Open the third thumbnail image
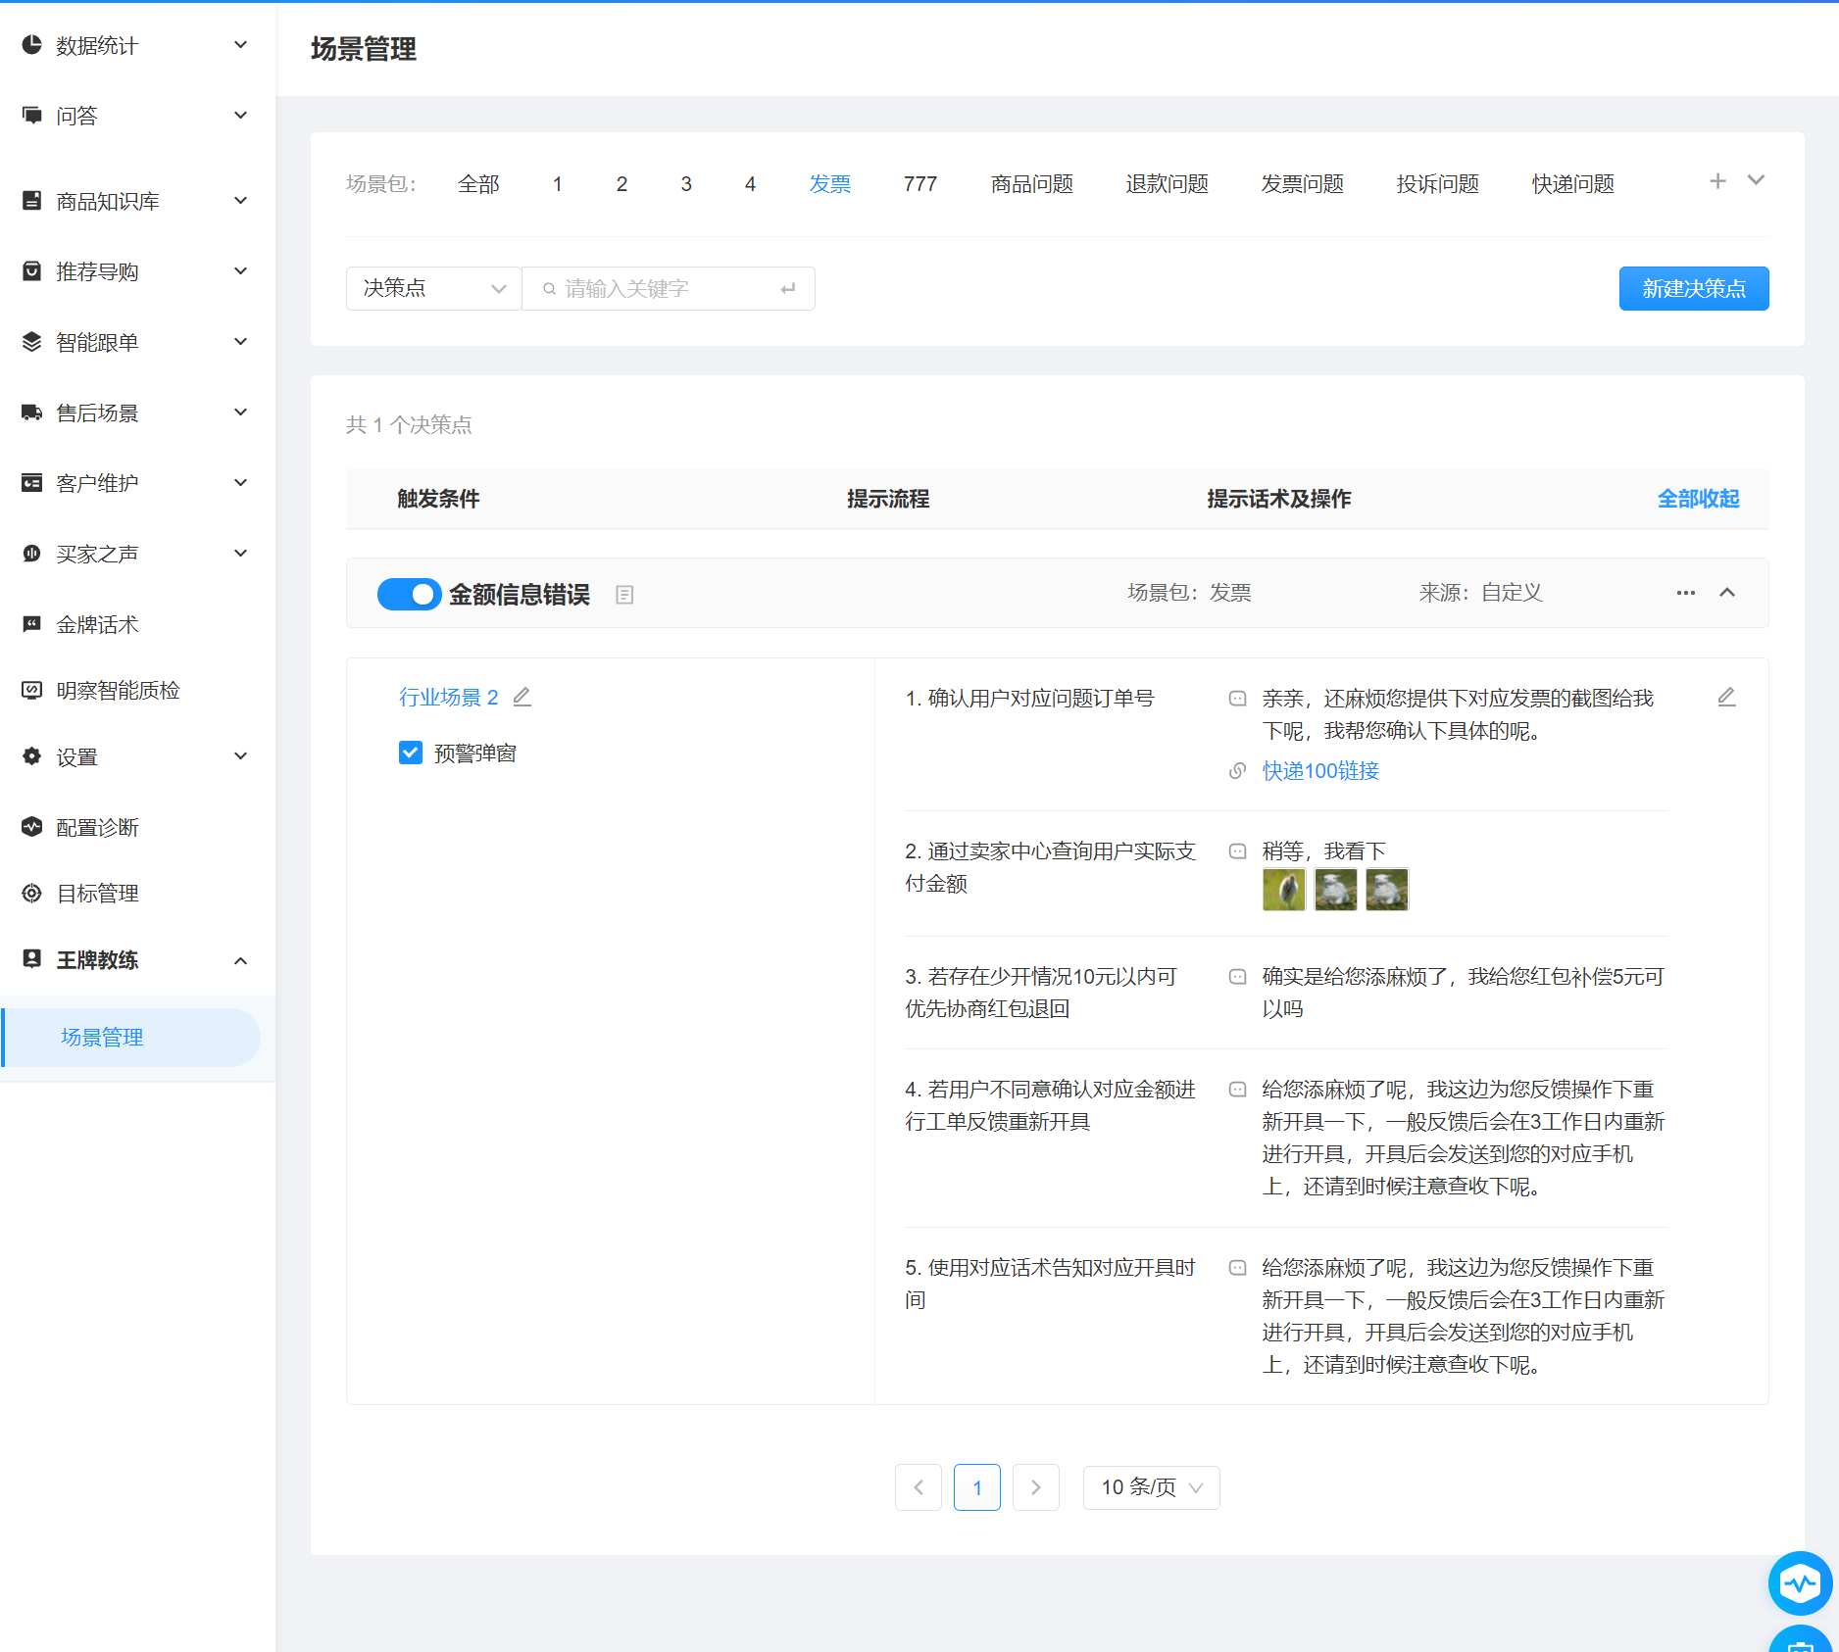Screen dimensions: 1839x1652 click(x=1386, y=890)
